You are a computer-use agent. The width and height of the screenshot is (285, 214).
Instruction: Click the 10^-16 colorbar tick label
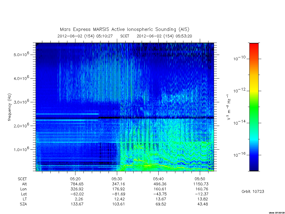[239, 155]
